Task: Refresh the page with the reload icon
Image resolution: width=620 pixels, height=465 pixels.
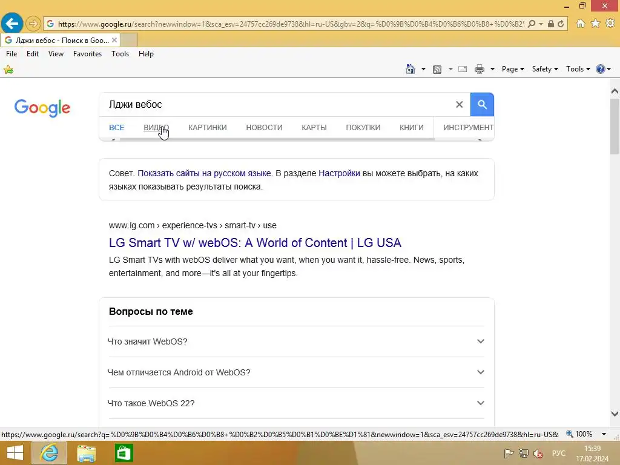Action: click(561, 24)
